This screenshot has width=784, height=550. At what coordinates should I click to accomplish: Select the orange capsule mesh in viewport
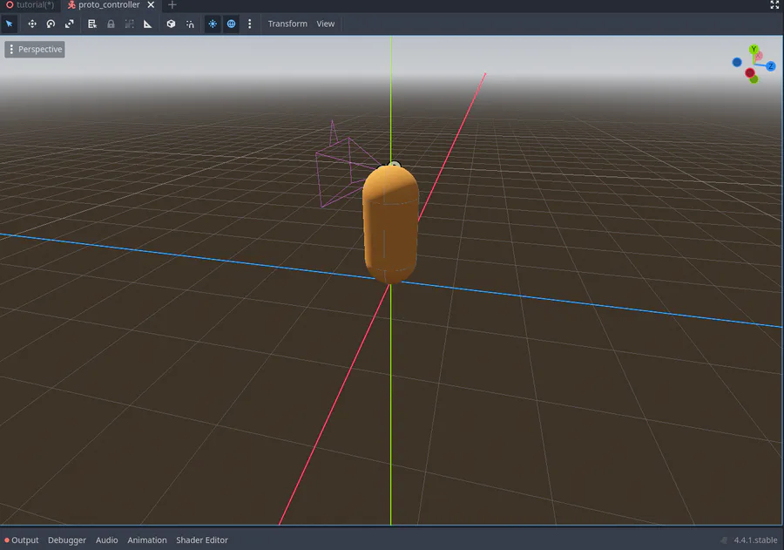click(390, 225)
